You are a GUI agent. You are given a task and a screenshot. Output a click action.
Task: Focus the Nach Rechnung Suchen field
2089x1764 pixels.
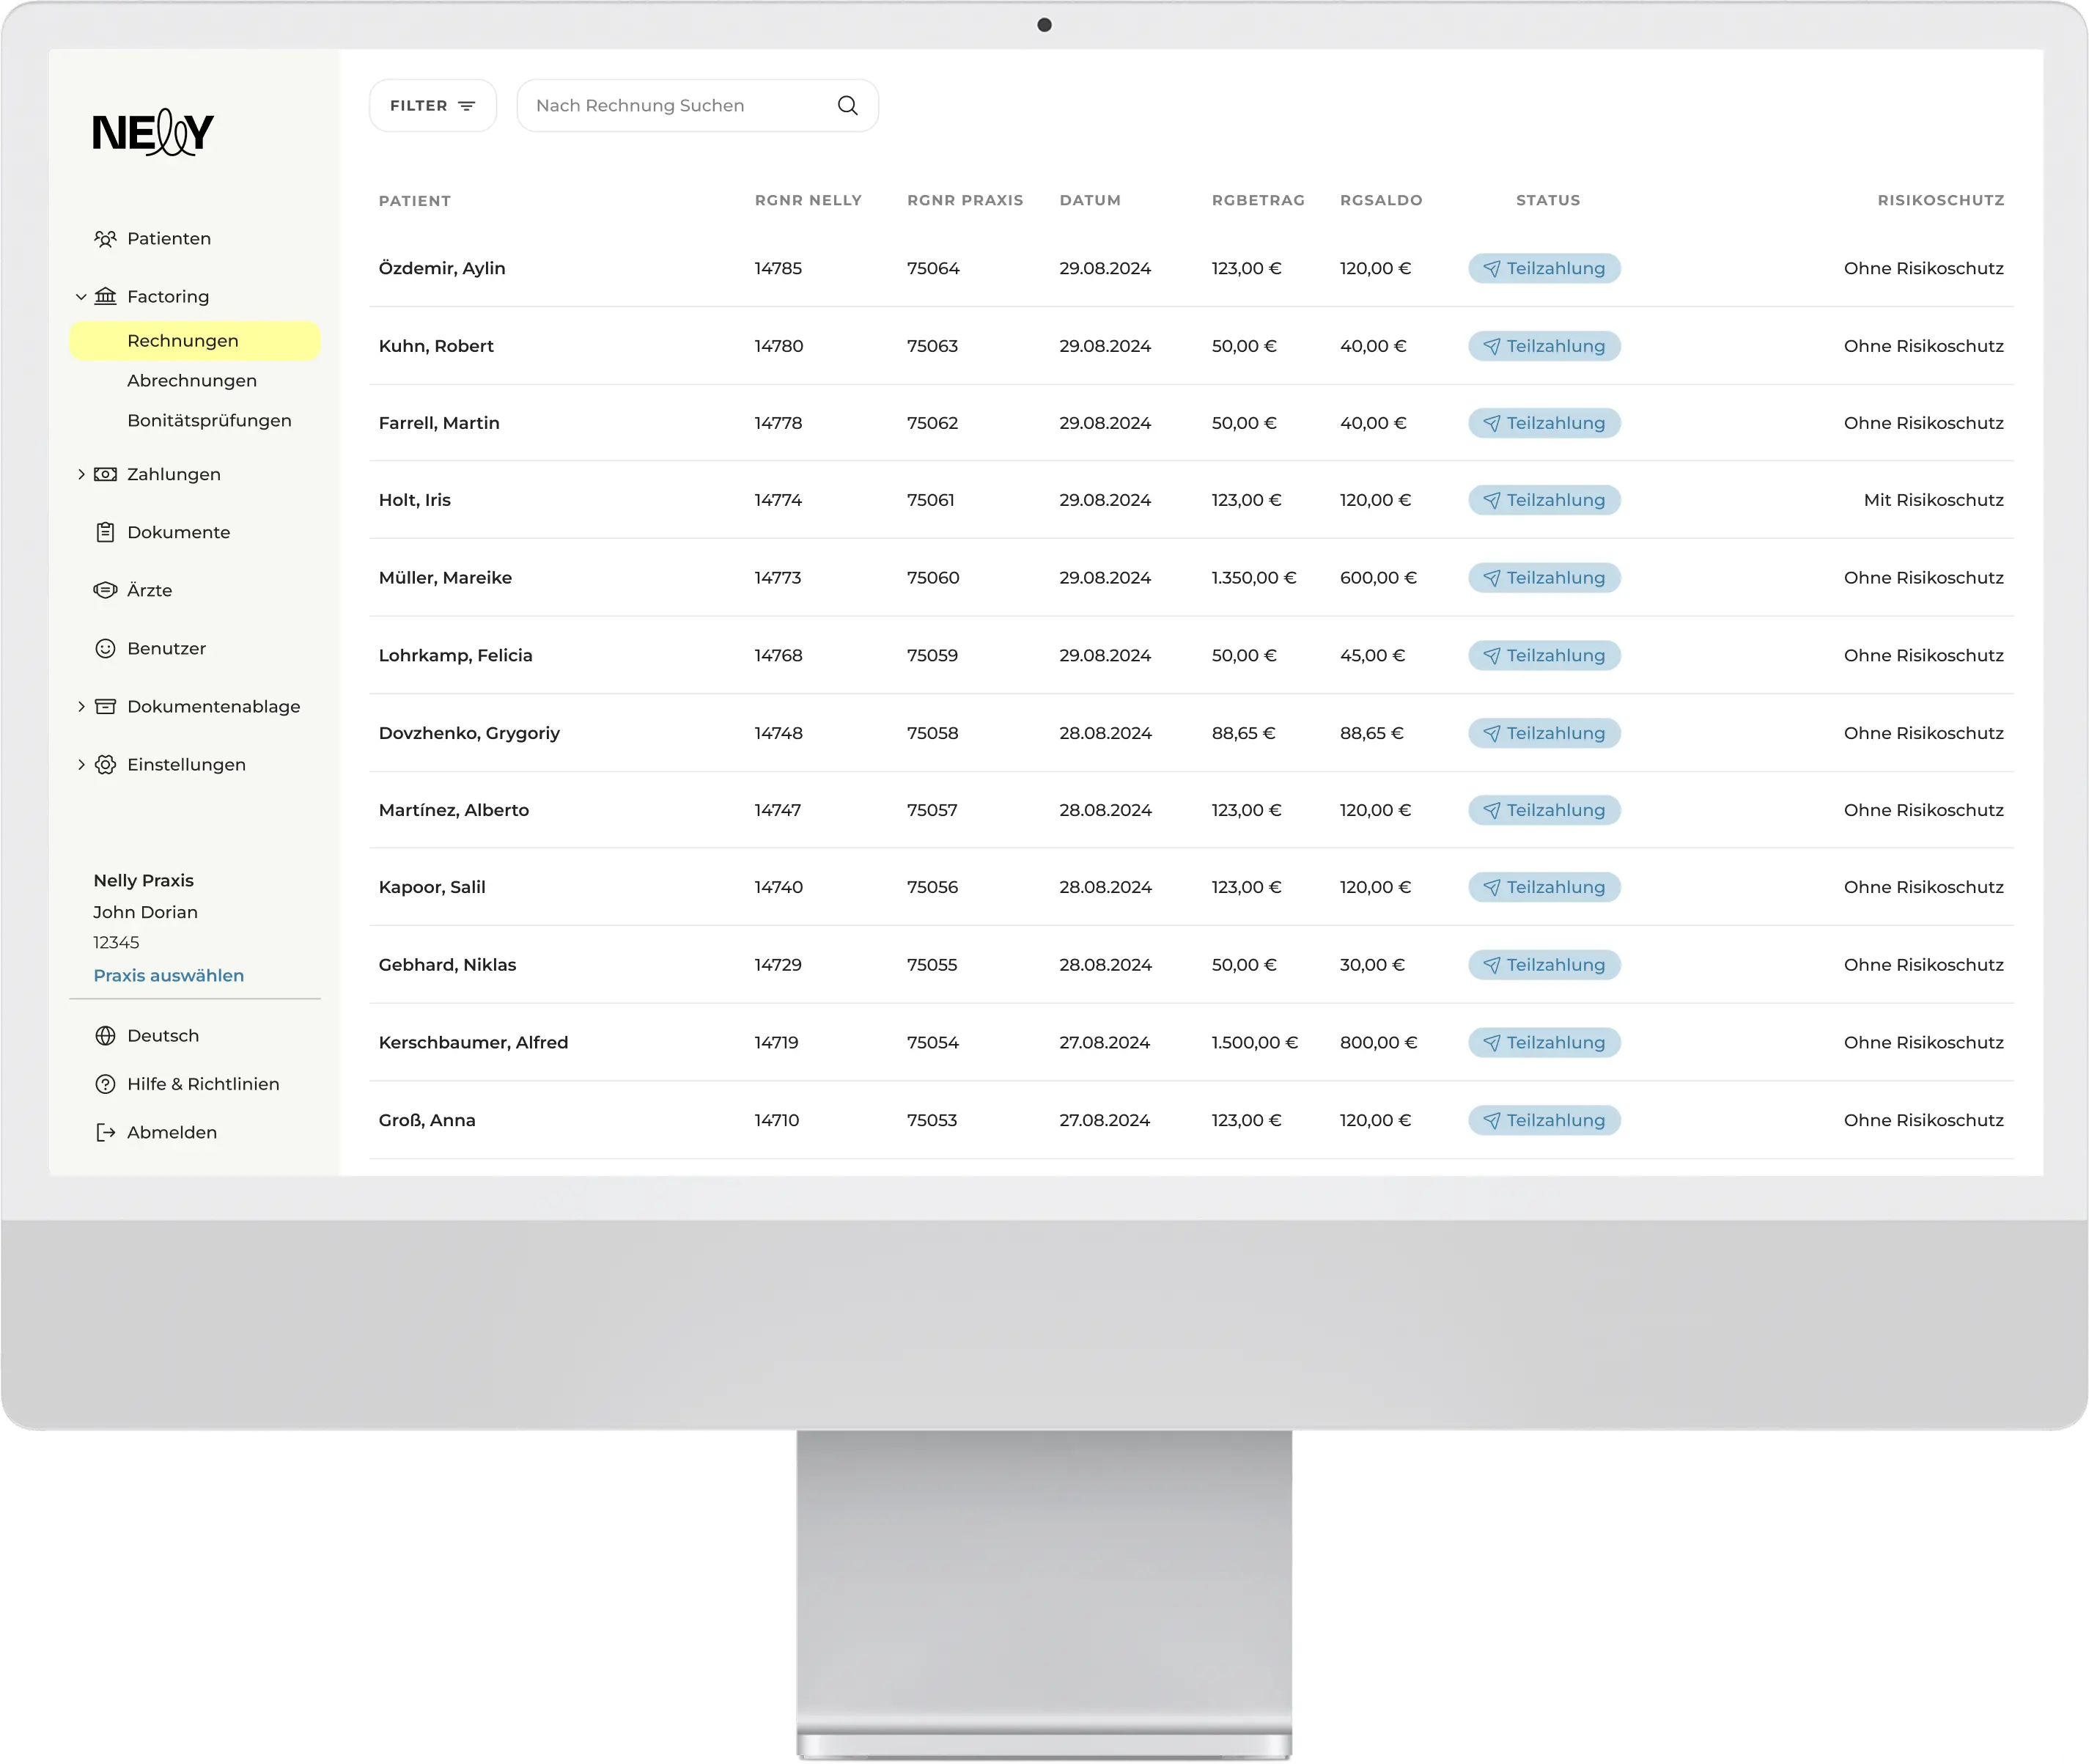pos(679,106)
